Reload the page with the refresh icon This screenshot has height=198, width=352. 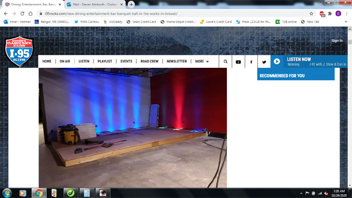click(x=22, y=14)
